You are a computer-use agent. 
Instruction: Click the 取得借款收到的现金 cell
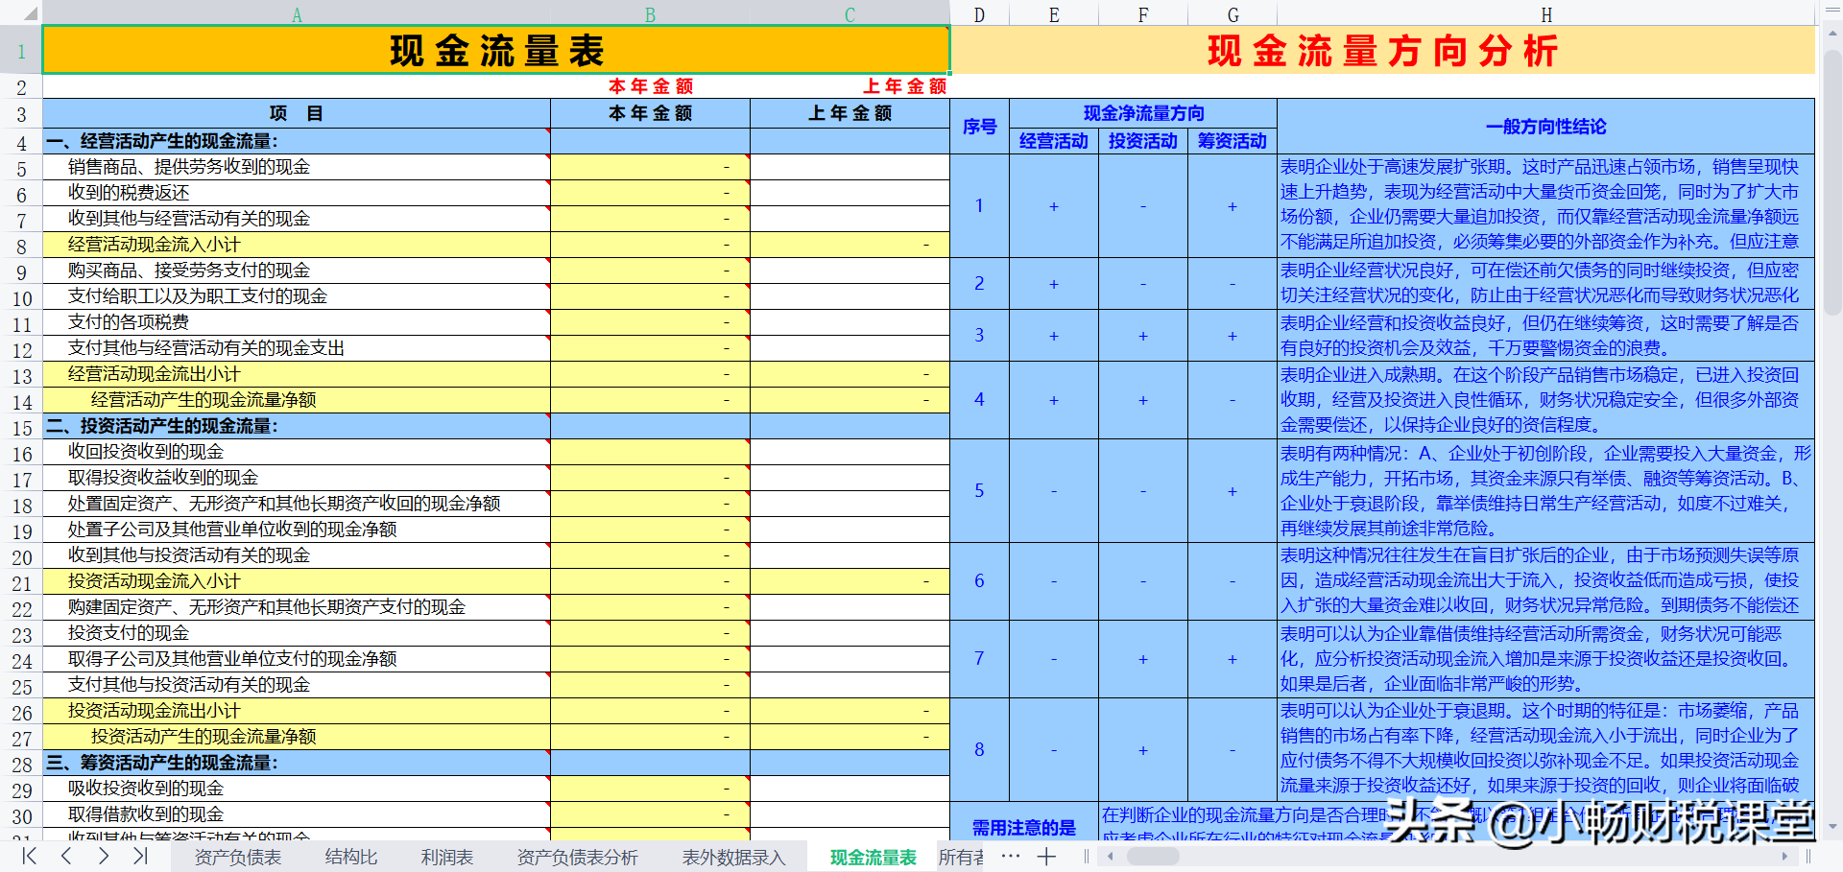(297, 814)
